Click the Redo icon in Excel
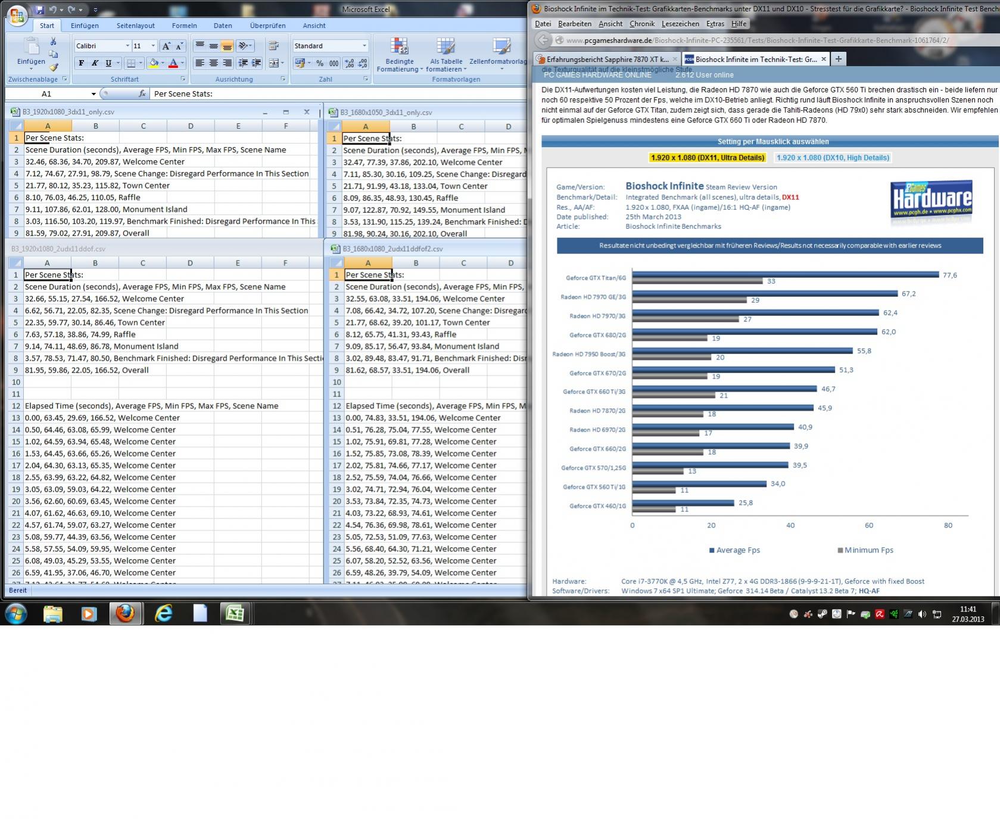 point(71,10)
